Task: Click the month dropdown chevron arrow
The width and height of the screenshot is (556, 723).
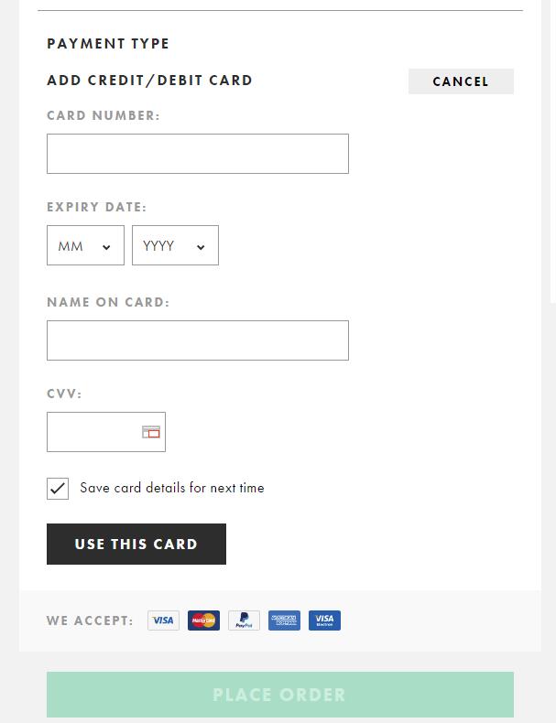Action: [106, 247]
